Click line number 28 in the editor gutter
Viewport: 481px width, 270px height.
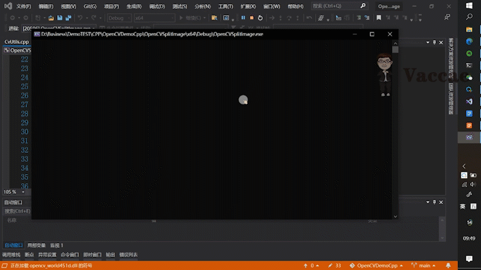(25, 113)
